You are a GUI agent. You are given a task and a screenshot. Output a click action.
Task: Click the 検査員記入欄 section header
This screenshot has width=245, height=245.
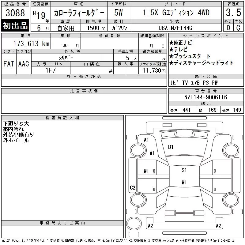coord(62,118)
